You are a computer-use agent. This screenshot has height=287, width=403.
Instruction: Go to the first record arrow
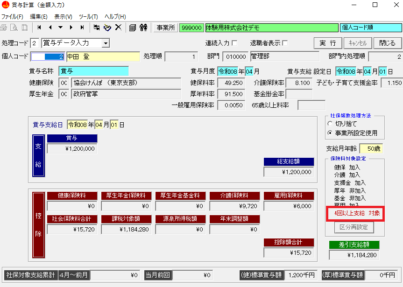pyautogui.click(x=39, y=28)
